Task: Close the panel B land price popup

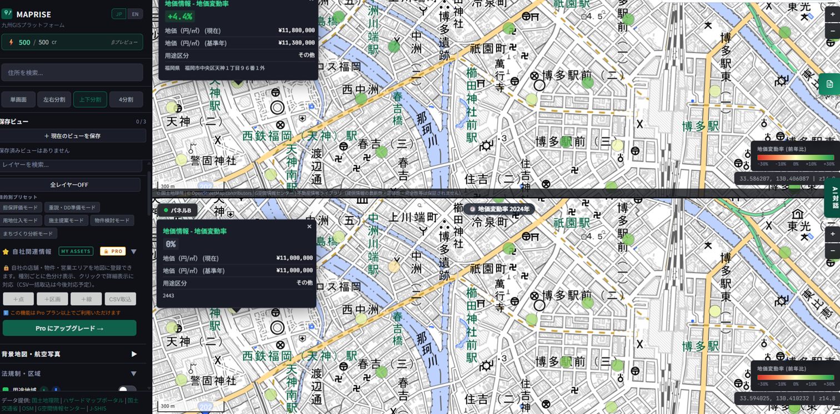Action: pos(309,226)
